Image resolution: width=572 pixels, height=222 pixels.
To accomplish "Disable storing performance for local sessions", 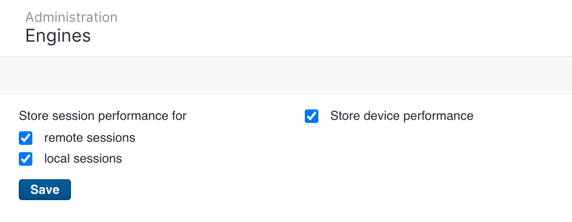I will pyautogui.click(x=26, y=159).
